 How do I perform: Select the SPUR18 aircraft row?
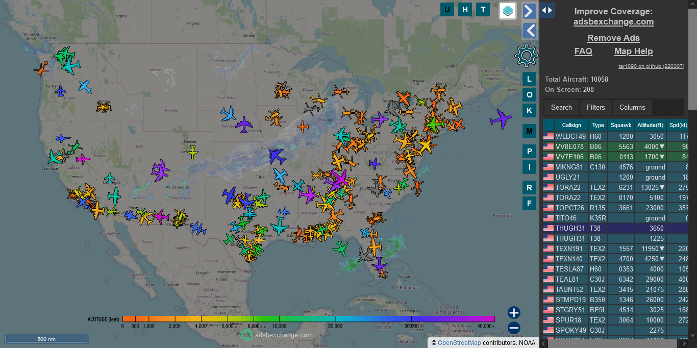tap(616, 320)
